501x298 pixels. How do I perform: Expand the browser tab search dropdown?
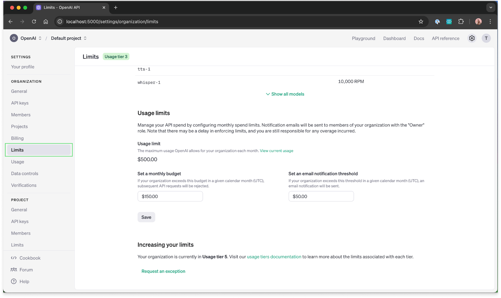pos(491,8)
